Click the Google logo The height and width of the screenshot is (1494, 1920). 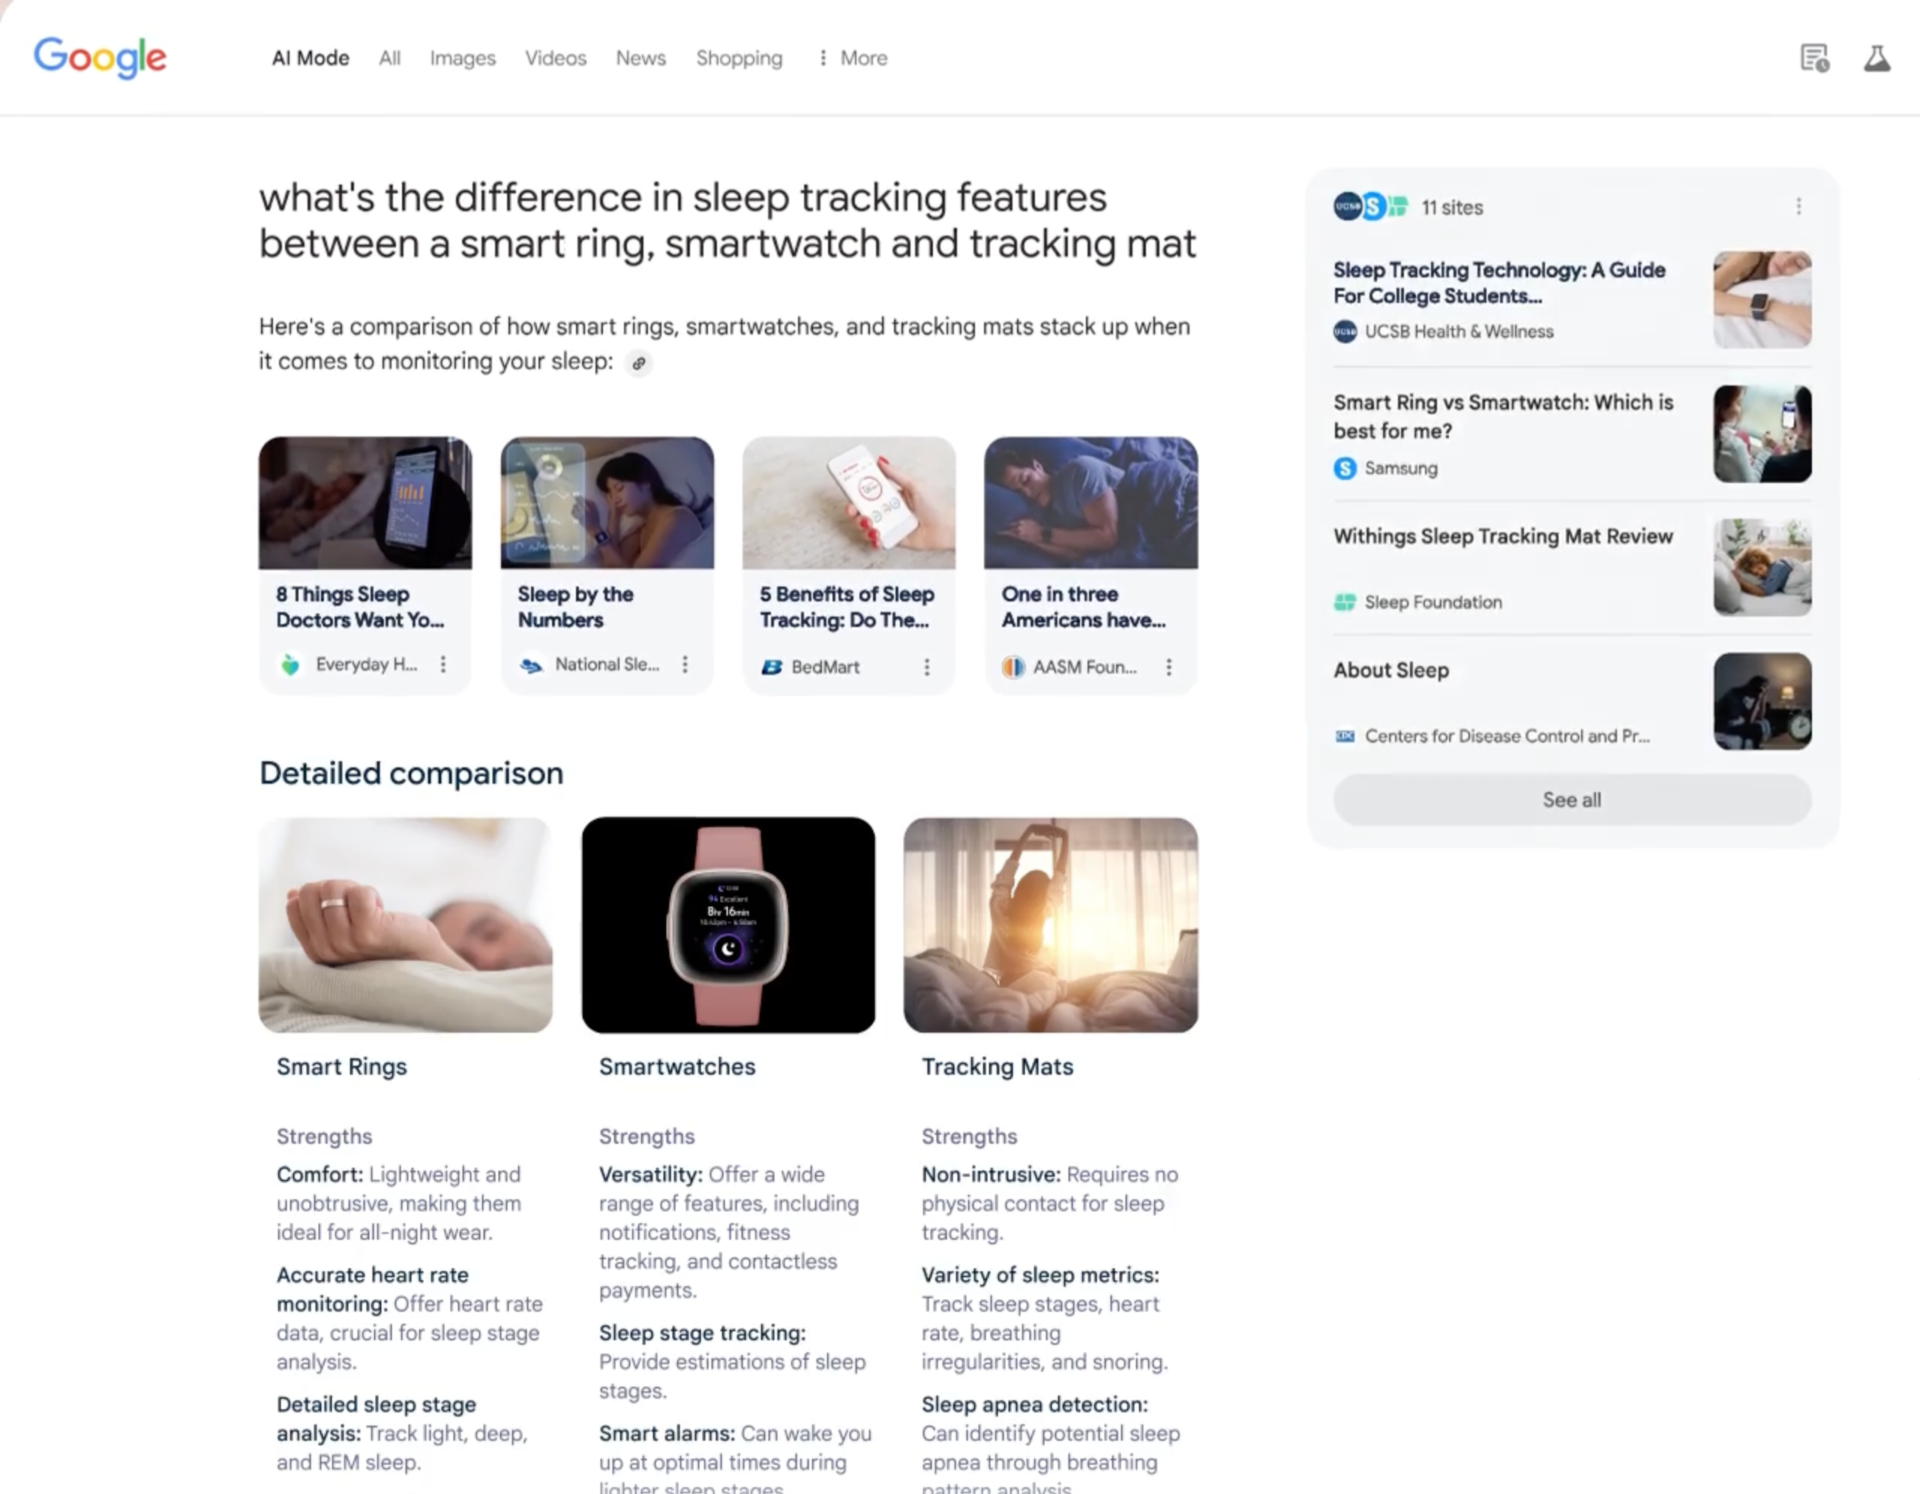(99, 58)
